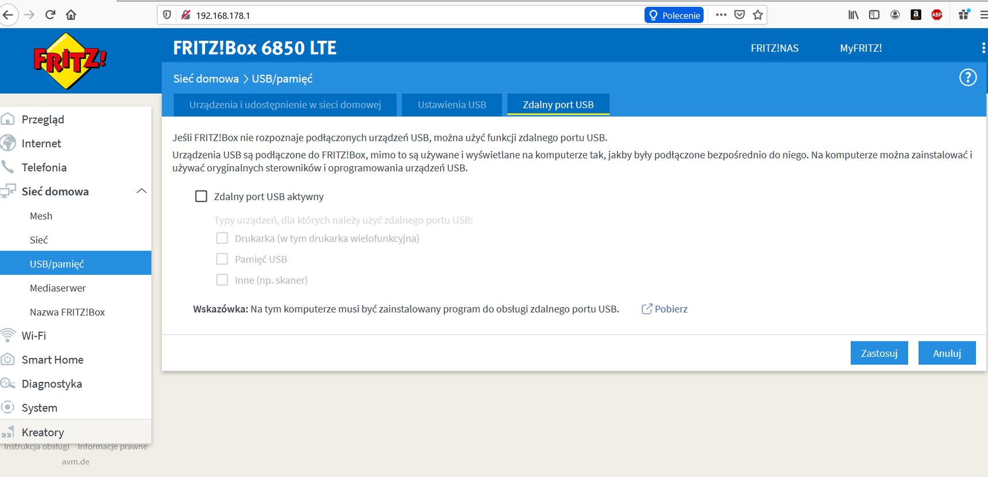This screenshot has height=477, width=988.
Task: Bookmark this page with the star
Action: 758,15
